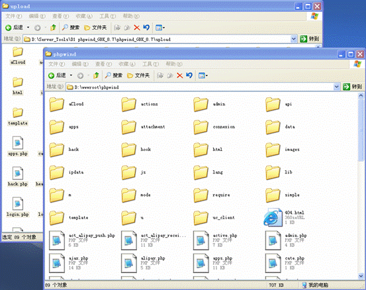Select the 404.html file icon

click(x=273, y=217)
